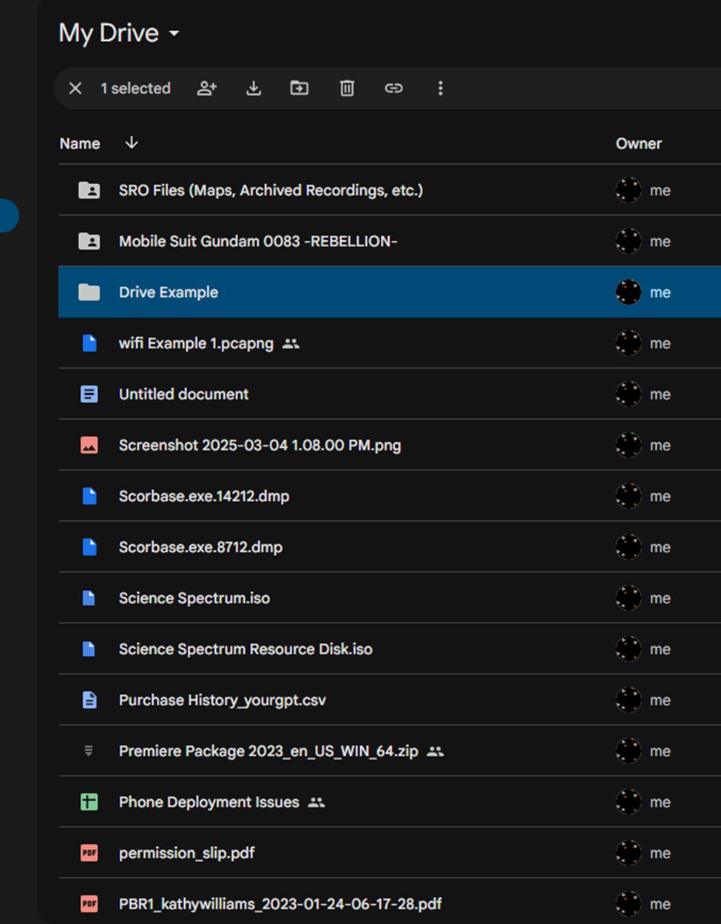Click the Scorbase.exe.14212.dmp file icon
This screenshot has width=721, height=924.
point(89,496)
